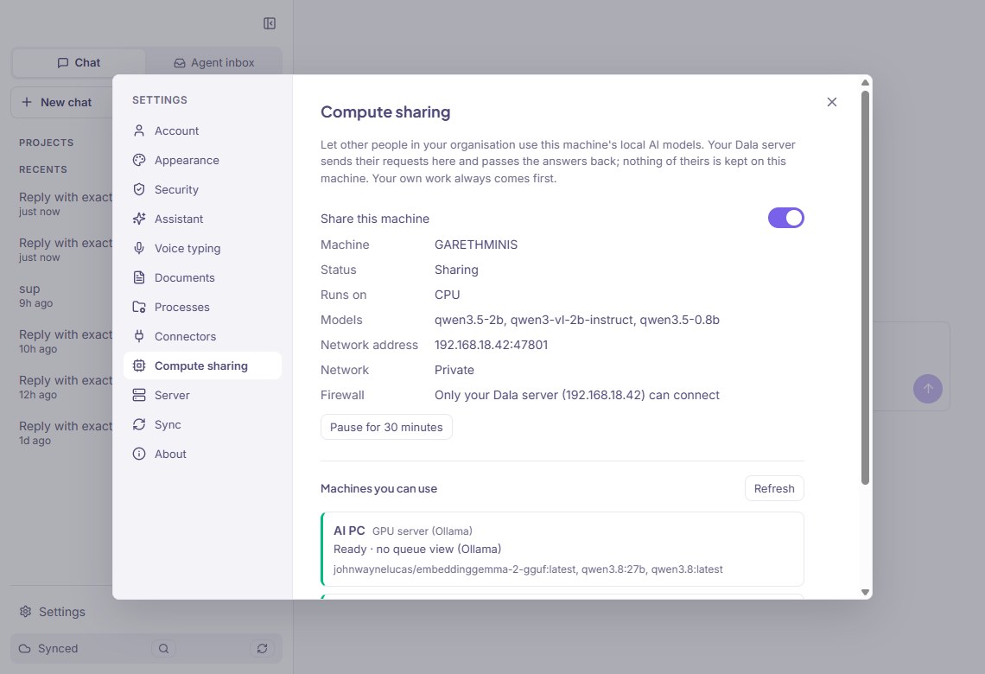Open Documents settings
985x674 pixels.
pyautogui.click(x=202, y=277)
